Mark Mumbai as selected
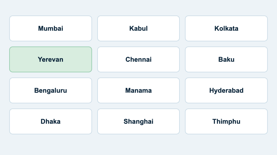This screenshot has height=155, width=277. click(x=50, y=28)
